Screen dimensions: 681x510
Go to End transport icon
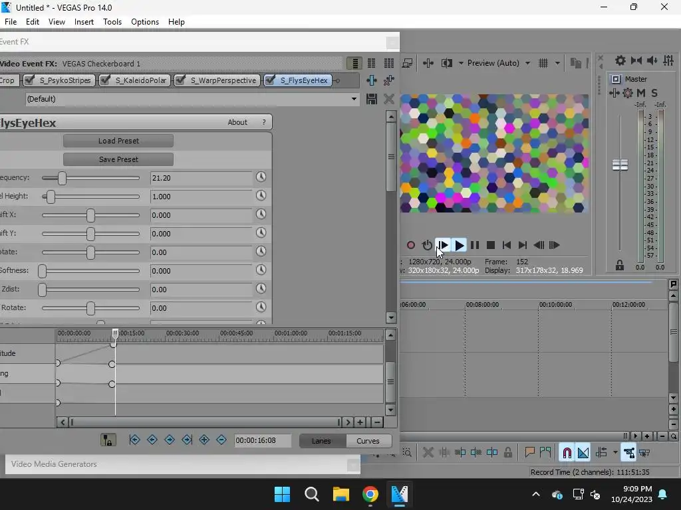tap(523, 245)
